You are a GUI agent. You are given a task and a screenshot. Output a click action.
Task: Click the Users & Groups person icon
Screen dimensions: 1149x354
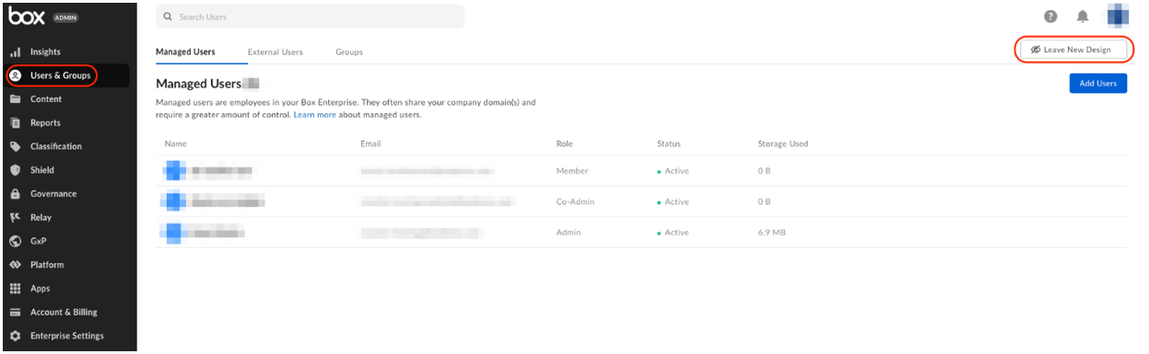tap(15, 75)
